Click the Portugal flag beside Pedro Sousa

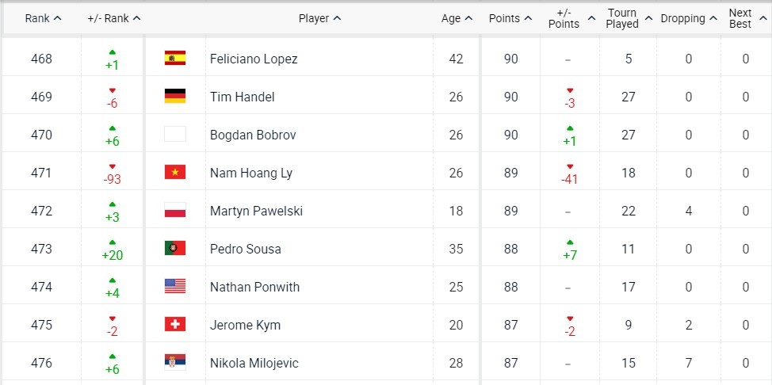[x=174, y=249]
